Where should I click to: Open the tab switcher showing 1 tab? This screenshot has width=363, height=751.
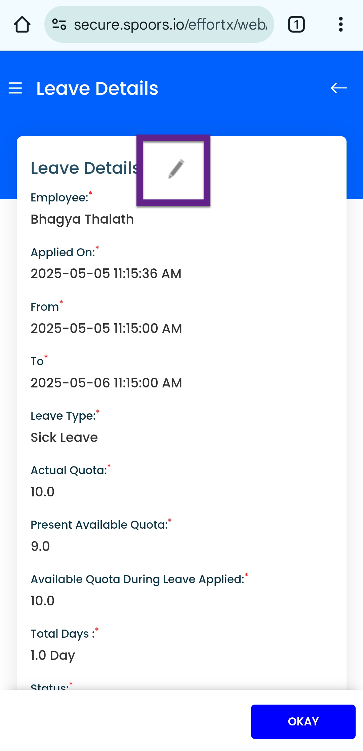point(296,25)
